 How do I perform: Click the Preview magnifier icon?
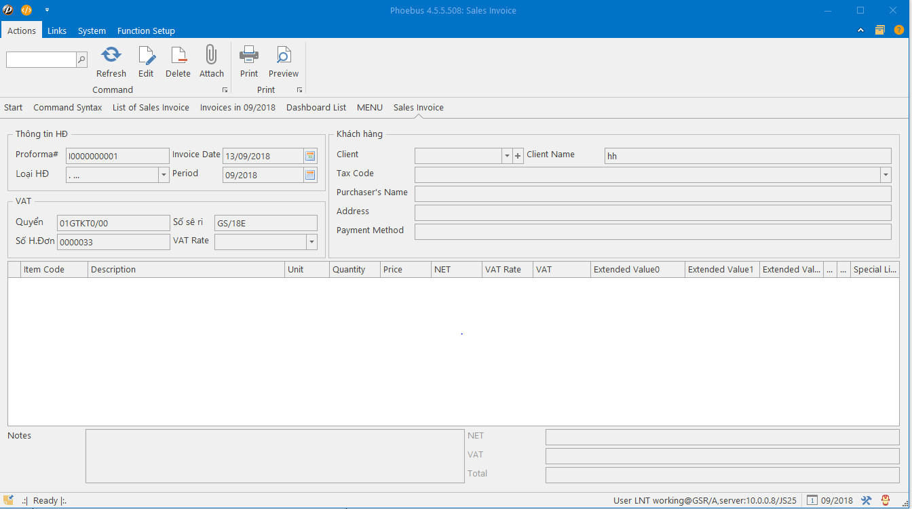tap(284, 55)
